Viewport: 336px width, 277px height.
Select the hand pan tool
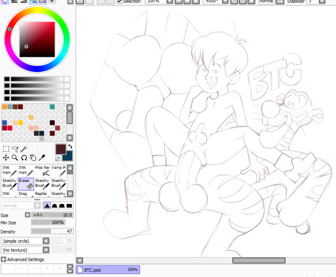pos(33,158)
